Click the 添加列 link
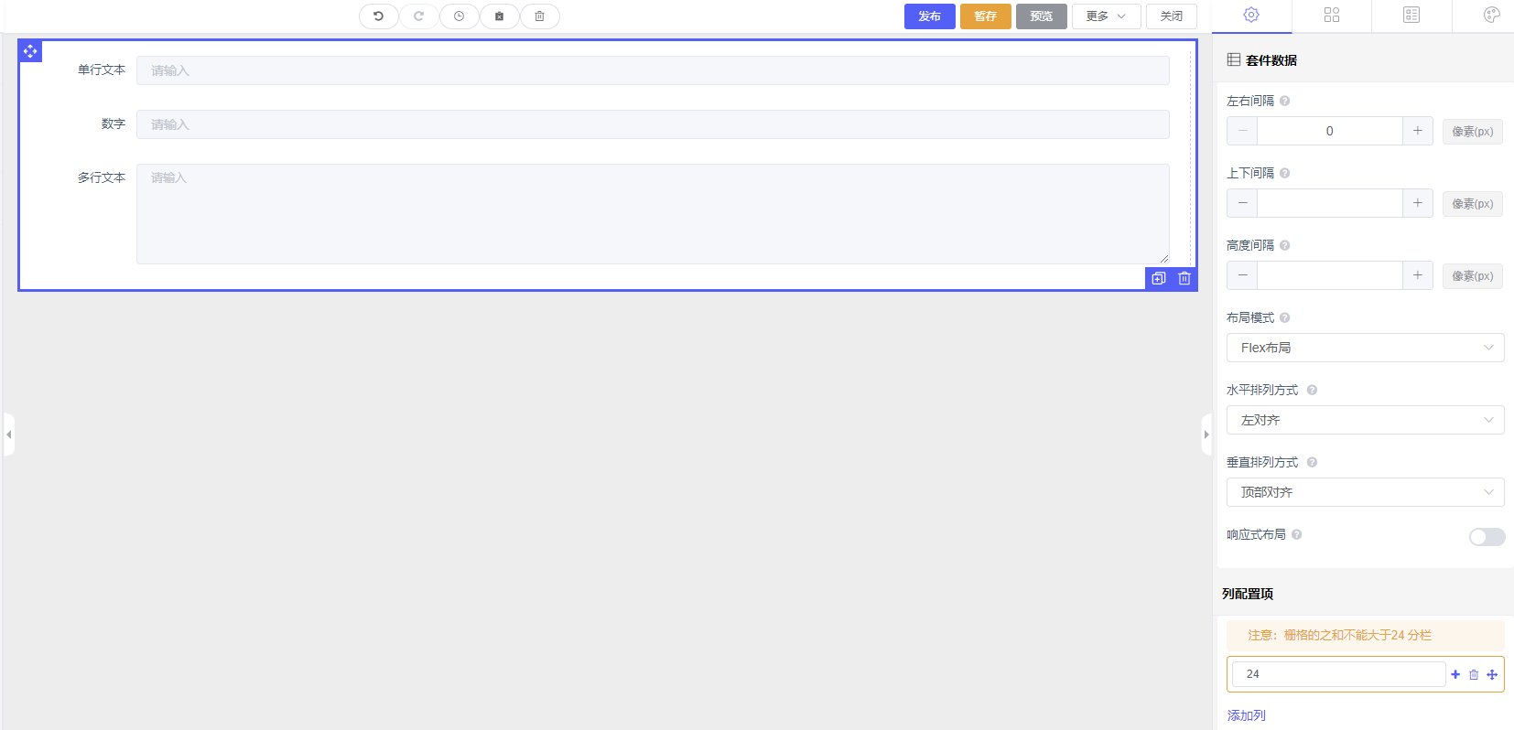Viewport: 1514px width, 730px height. tap(1246, 715)
